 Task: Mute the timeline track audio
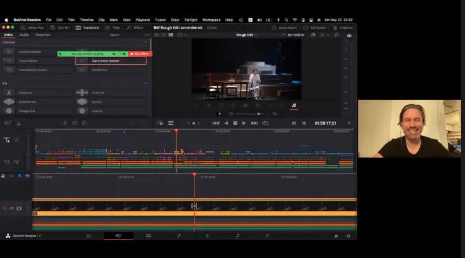11,208
